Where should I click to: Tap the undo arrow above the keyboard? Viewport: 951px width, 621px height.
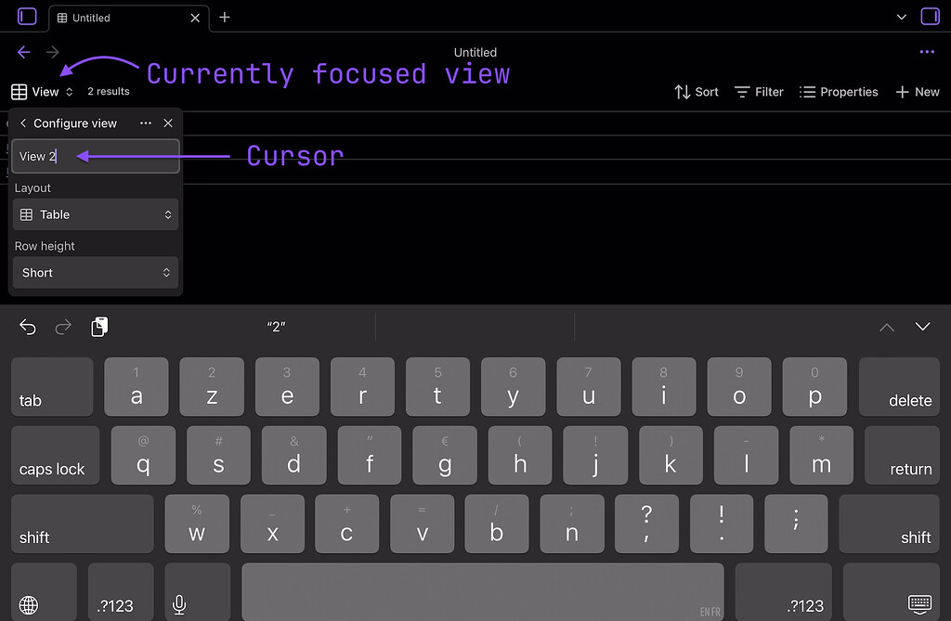pos(27,327)
